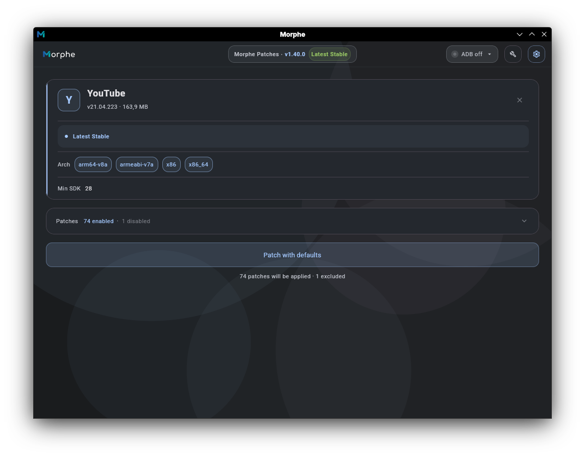Minimize the Morphe window
Image resolution: width=585 pixels, height=458 pixels.
point(519,34)
